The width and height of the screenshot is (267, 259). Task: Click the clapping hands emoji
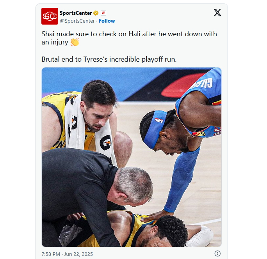coord(75,42)
